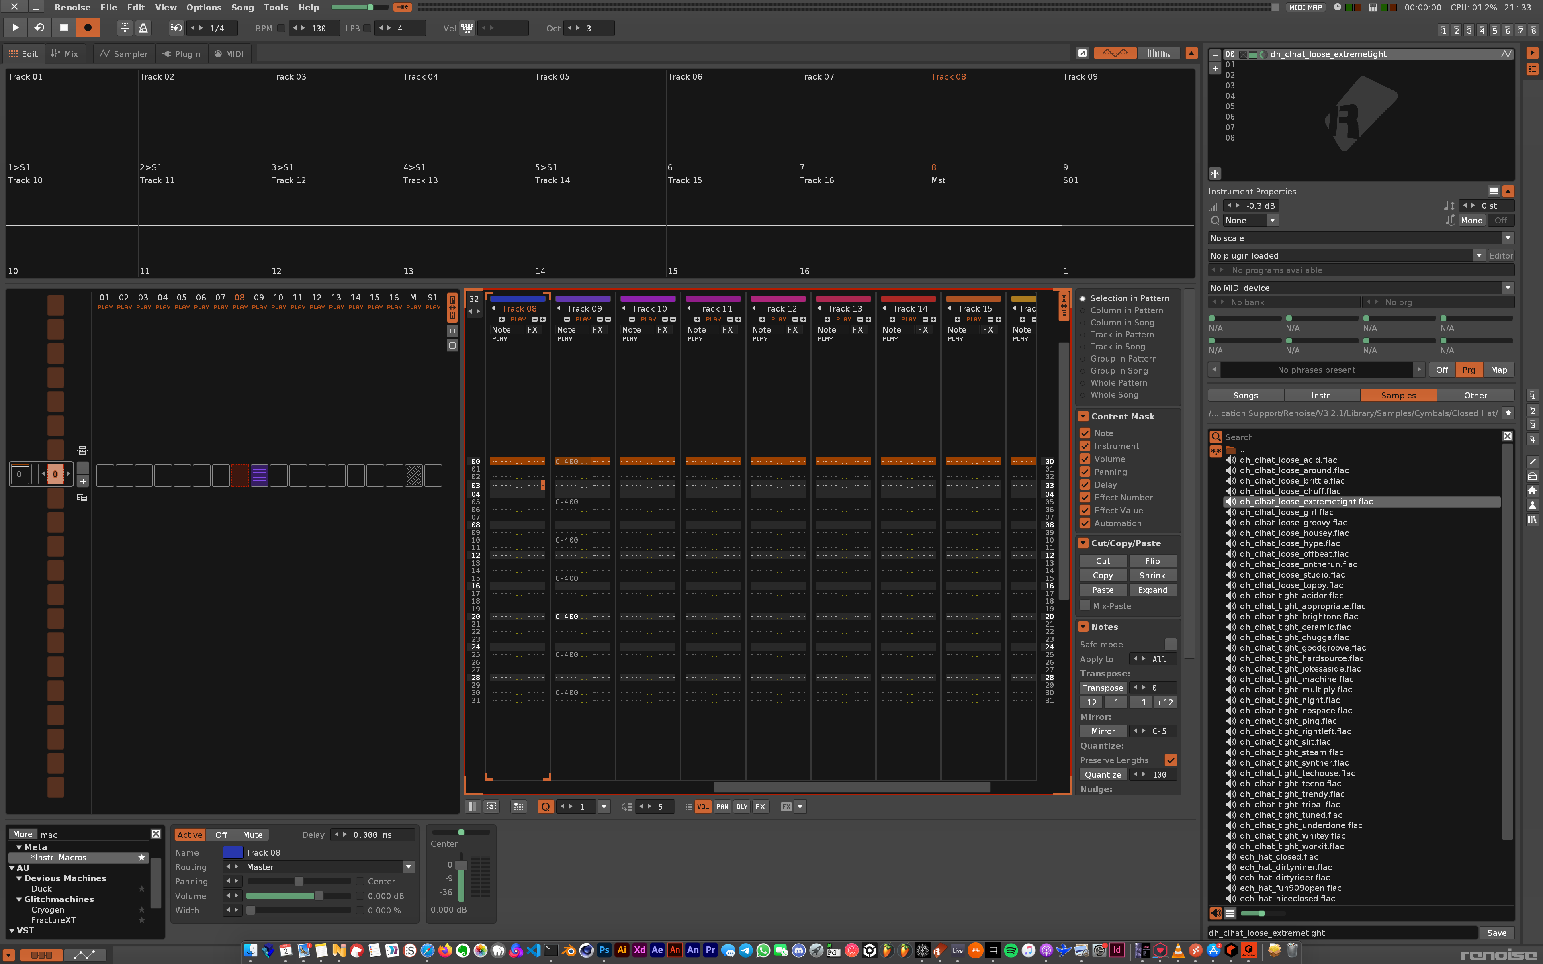Adjust the track Panning slider

point(299,881)
